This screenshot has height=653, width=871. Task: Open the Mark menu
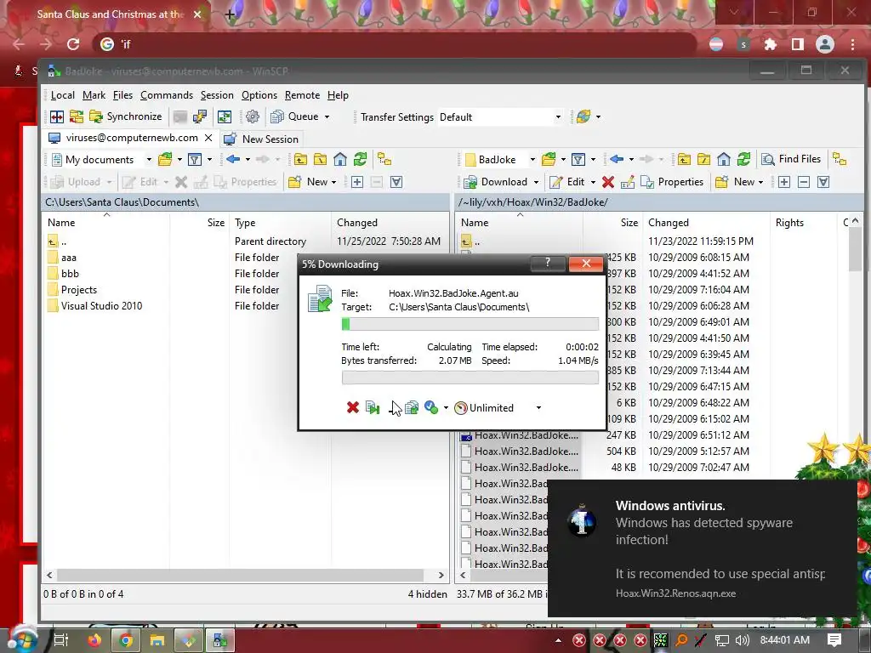[x=94, y=95]
